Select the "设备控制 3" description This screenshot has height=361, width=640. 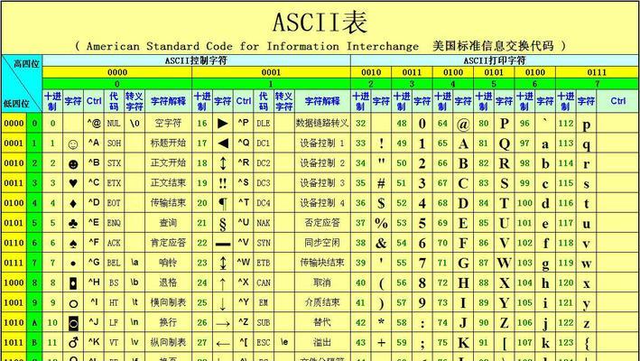click(322, 182)
